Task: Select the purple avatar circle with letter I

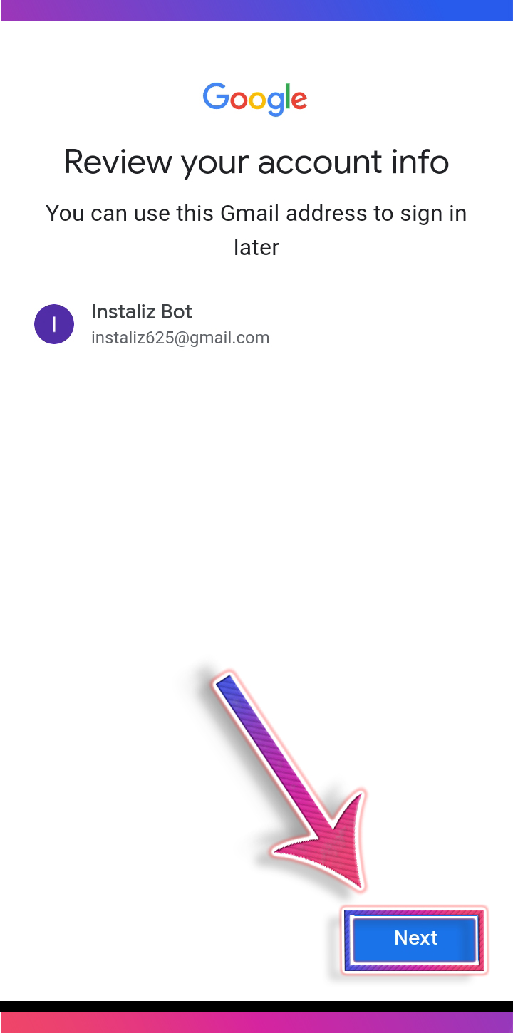Action: pyautogui.click(x=54, y=324)
